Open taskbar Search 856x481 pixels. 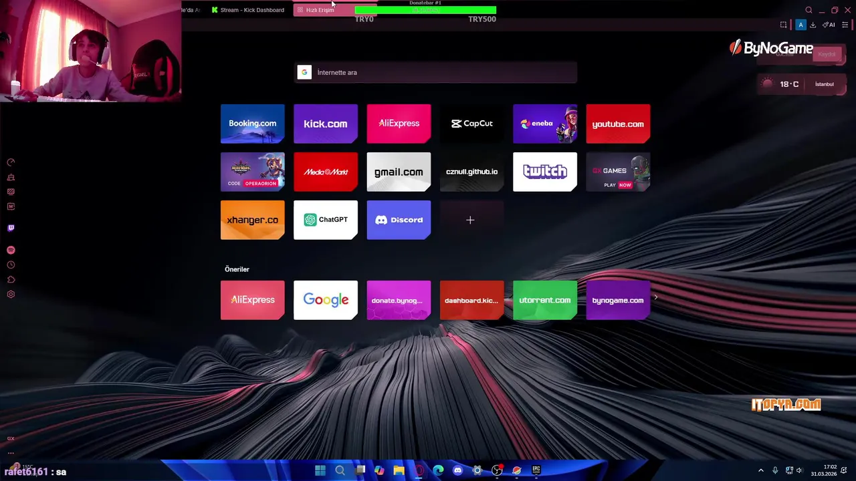tap(340, 470)
